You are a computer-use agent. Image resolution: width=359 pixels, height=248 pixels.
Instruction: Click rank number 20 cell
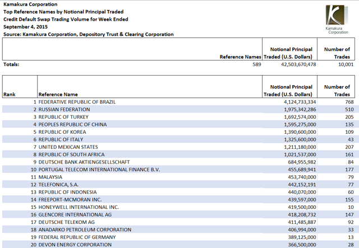click(34, 245)
